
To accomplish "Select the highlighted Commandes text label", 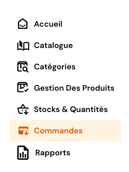I will point(58,131).
